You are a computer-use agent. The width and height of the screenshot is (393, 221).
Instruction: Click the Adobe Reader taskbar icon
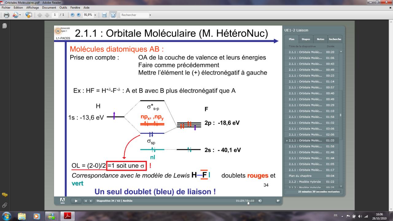[67, 216]
